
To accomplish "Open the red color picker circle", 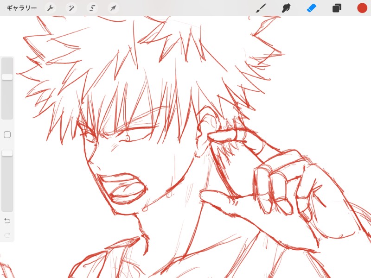I will (x=362, y=8).
